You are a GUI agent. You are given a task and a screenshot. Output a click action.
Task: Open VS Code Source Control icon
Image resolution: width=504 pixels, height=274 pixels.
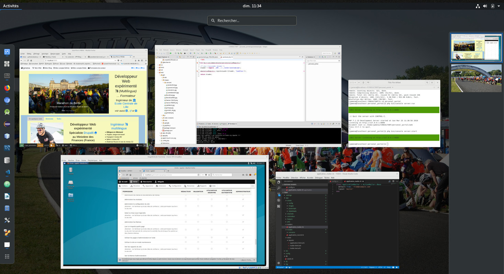click(x=279, y=194)
